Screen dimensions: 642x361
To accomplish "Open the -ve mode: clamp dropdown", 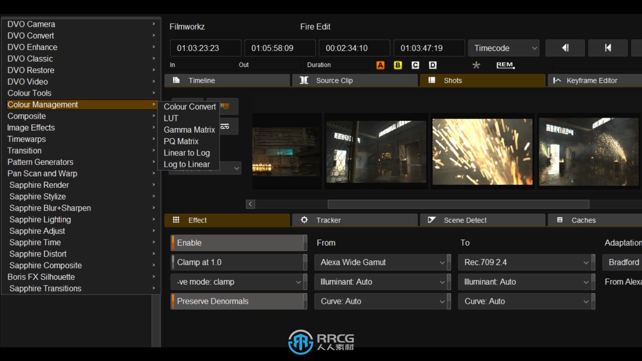I will point(239,282).
